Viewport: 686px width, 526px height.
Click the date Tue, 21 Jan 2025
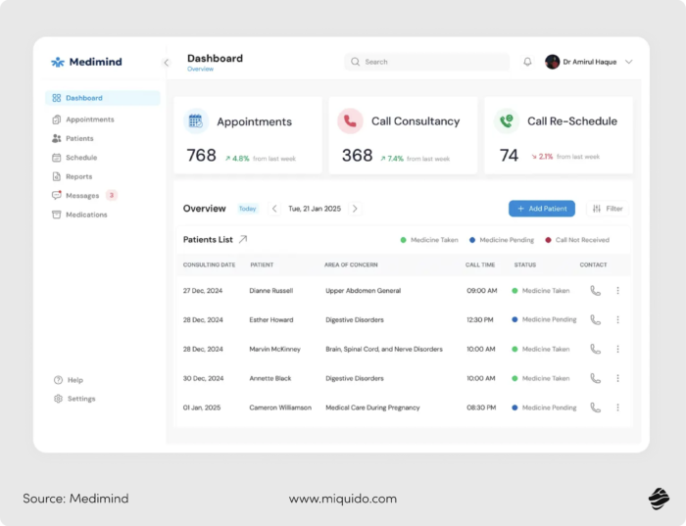[315, 209]
